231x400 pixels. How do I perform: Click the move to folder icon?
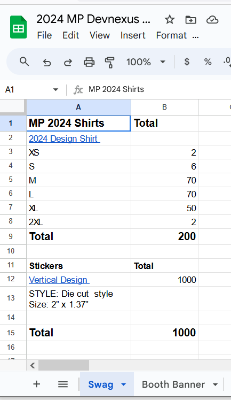pyautogui.click(x=190, y=20)
